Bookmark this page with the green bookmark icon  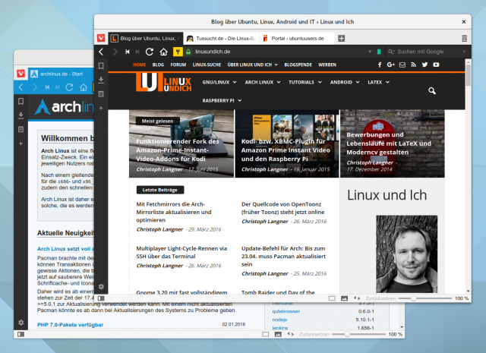click(379, 52)
